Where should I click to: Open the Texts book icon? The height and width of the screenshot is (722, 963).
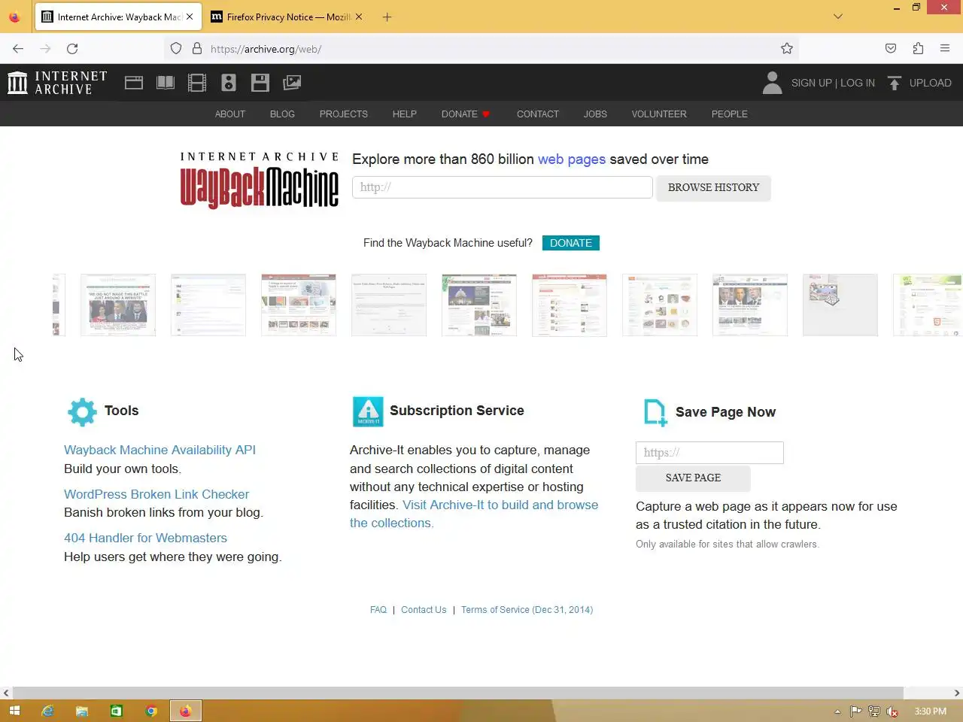point(166,83)
